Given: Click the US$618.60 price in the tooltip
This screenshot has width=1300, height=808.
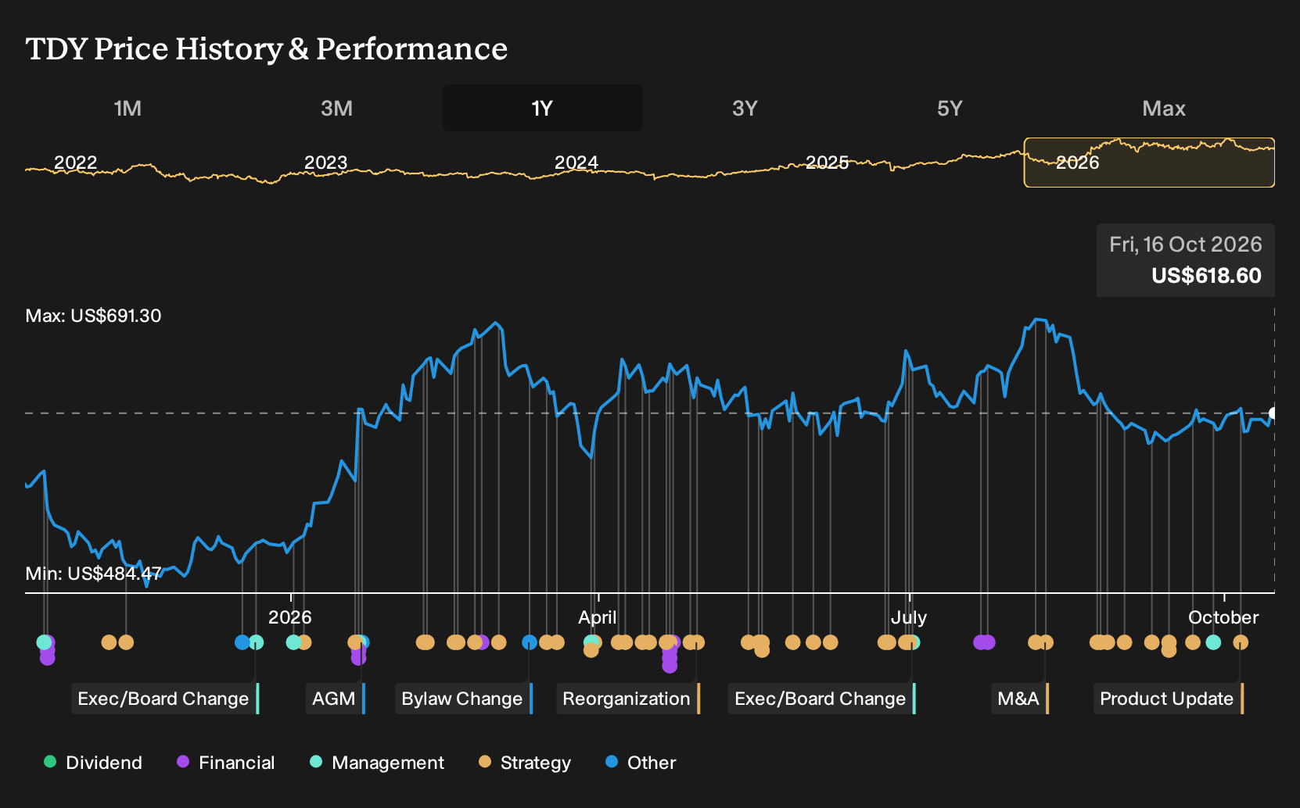Looking at the screenshot, I should coord(1206,276).
